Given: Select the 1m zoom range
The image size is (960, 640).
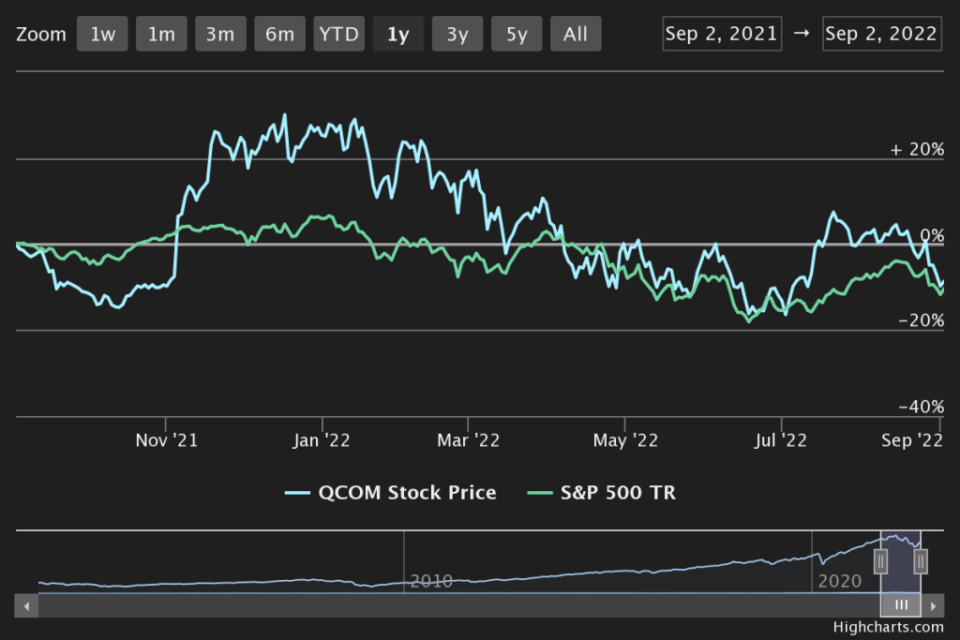Looking at the screenshot, I should (x=161, y=35).
